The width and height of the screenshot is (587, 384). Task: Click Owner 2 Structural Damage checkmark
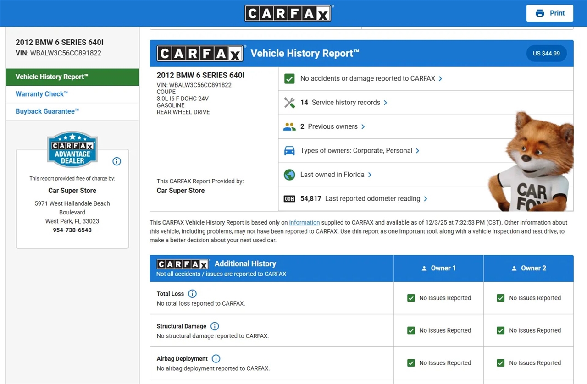[x=501, y=330]
